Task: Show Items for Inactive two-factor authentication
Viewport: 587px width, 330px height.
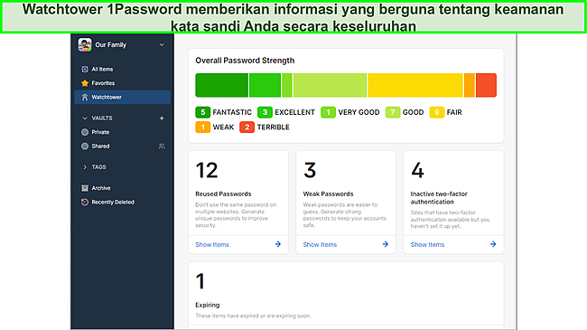Action: 427,244
